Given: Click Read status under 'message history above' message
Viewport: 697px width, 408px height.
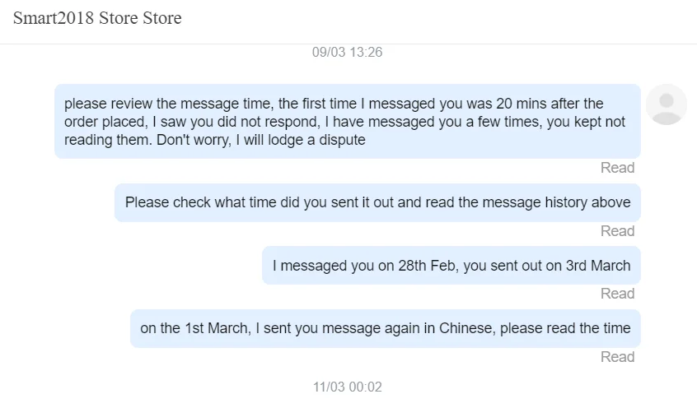Looking at the screenshot, I should tap(617, 231).
